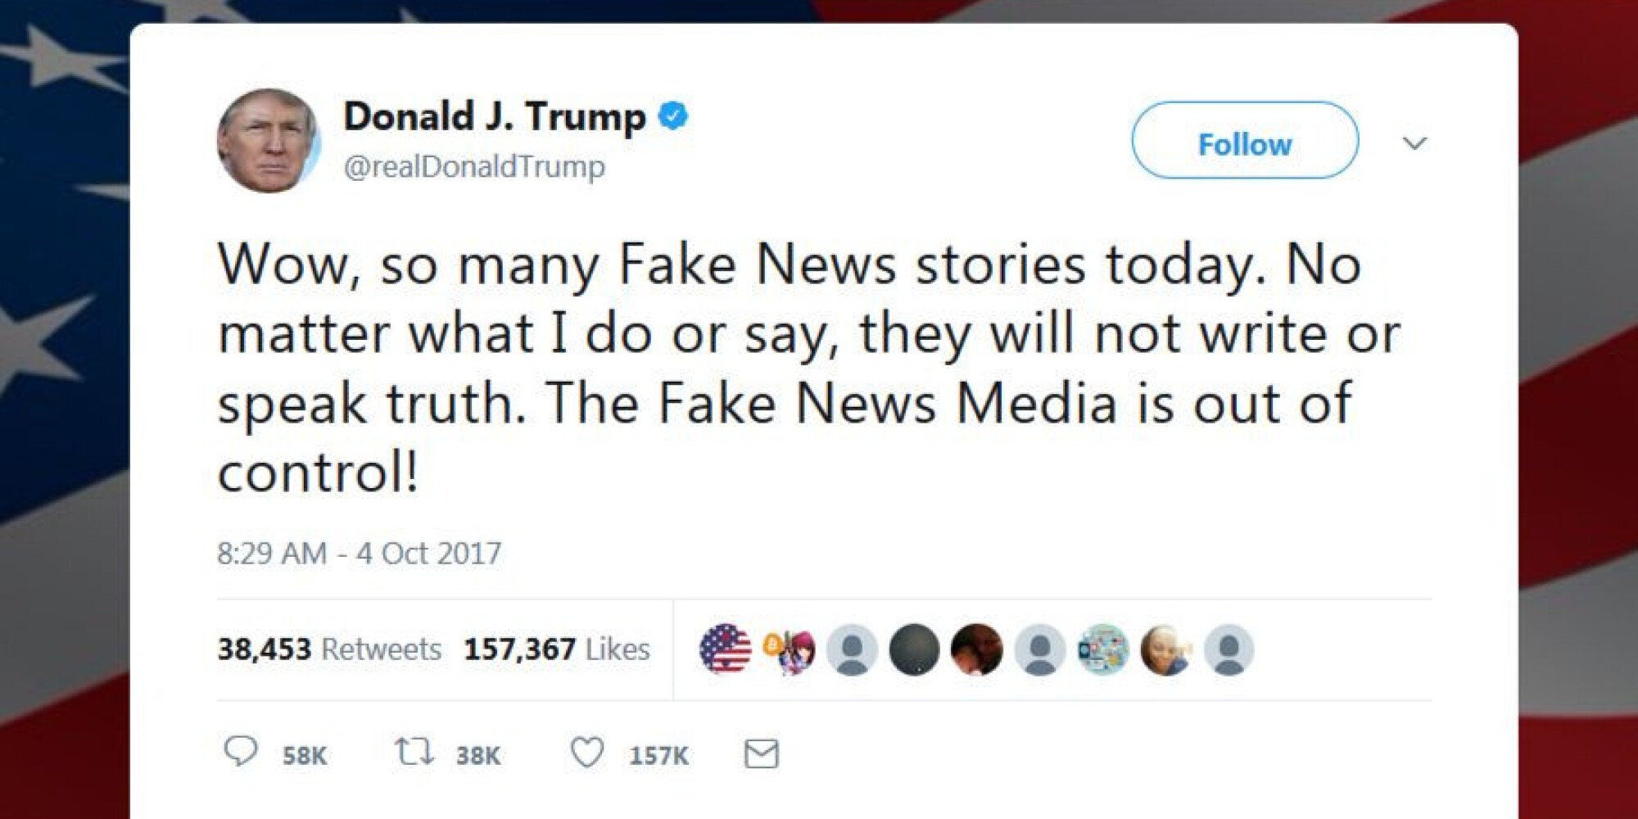
Task: Click the 157K like count
Action: tap(659, 755)
